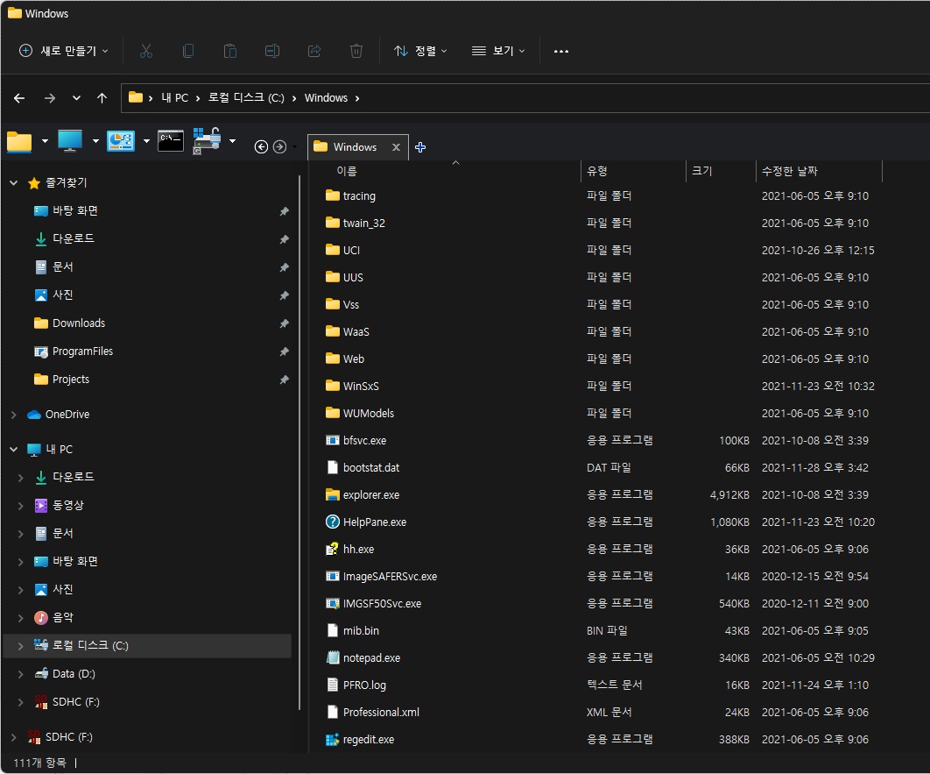This screenshot has width=930, height=774.
Task: Click the Paste clipboard icon
Action: pyautogui.click(x=230, y=51)
